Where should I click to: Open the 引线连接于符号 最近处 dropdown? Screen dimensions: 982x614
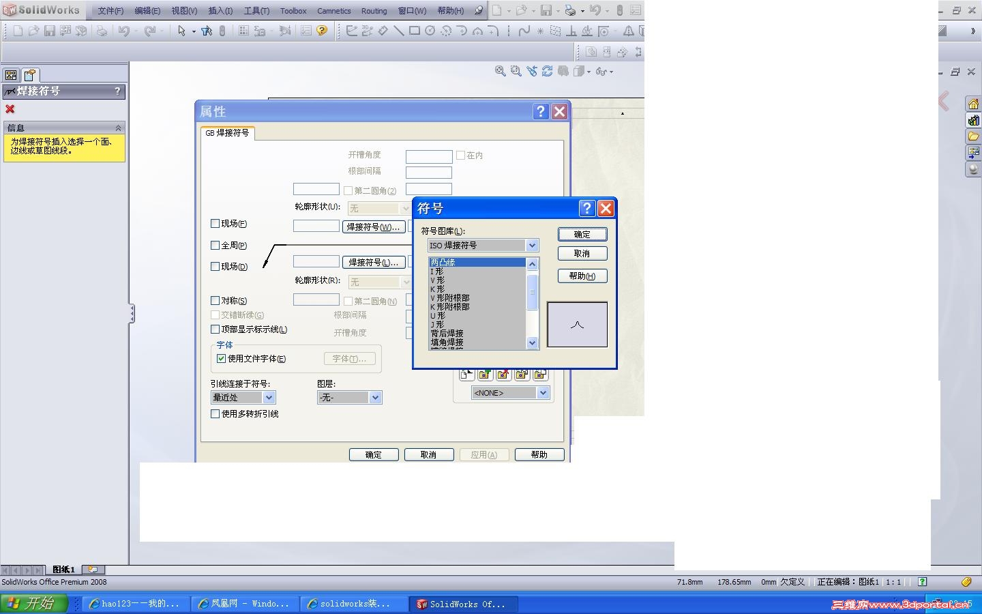point(269,398)
